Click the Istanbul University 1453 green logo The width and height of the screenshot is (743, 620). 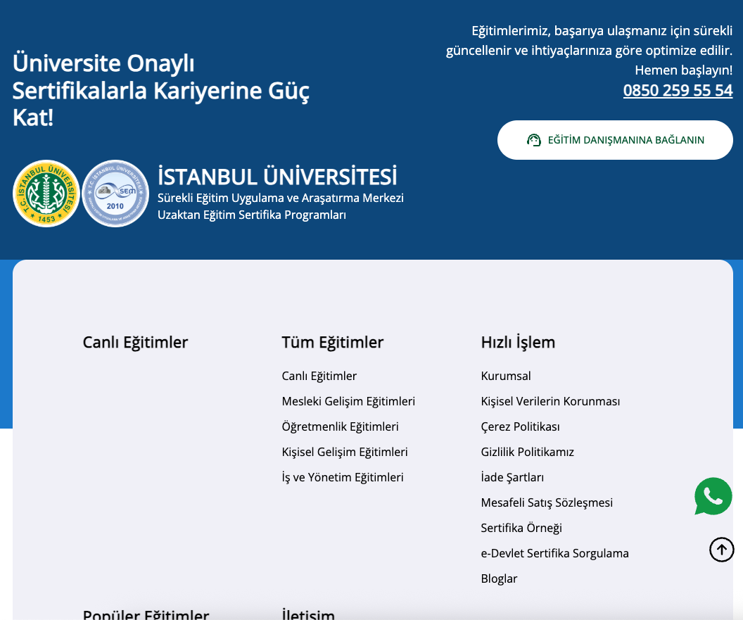click(46, 194)
